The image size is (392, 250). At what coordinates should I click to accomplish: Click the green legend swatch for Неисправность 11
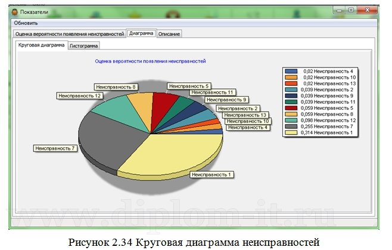[x=291, y=102]
